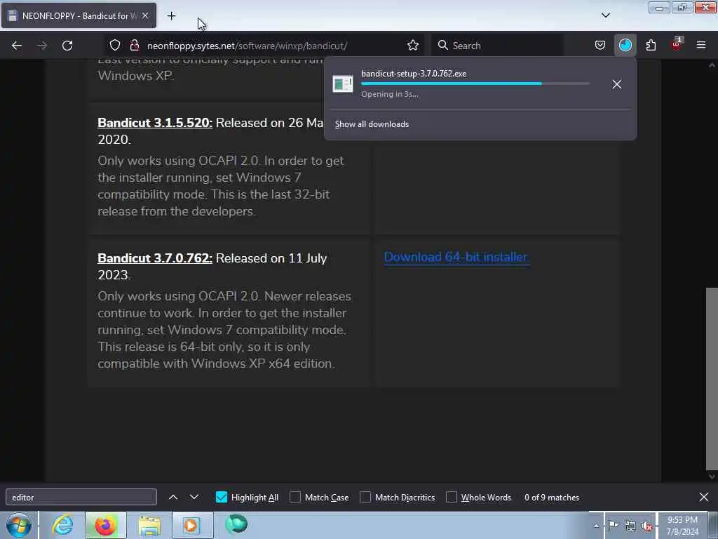This screenshot has height=539, width=718.
Task: Focus the Search box in toolbar
Action: tap(498, 46)
